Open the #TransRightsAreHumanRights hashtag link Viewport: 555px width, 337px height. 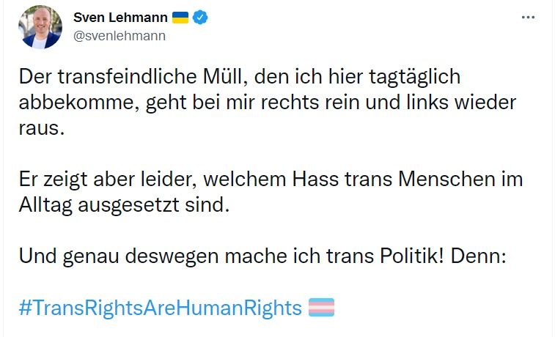coord(161,308)
